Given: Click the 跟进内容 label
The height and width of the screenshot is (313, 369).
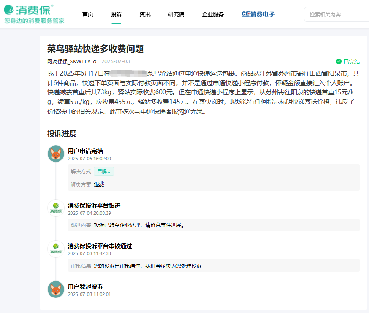Looking at the screenshot, I should click(x=81, y=225).
